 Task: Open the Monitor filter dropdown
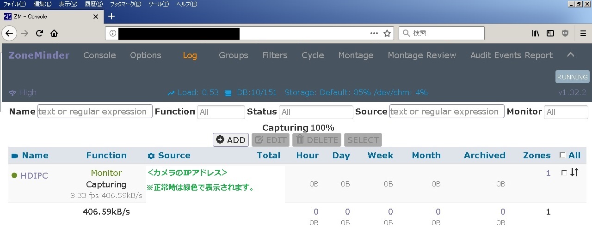566,112
